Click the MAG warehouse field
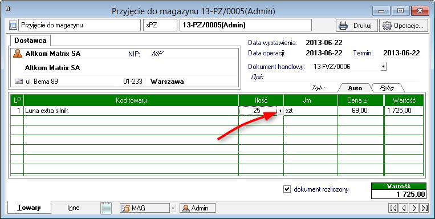 [145, 208]
